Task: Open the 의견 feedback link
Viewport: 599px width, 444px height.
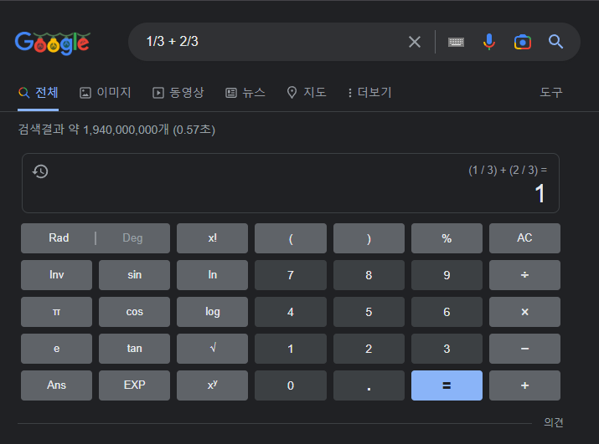Action: point(554,422)
